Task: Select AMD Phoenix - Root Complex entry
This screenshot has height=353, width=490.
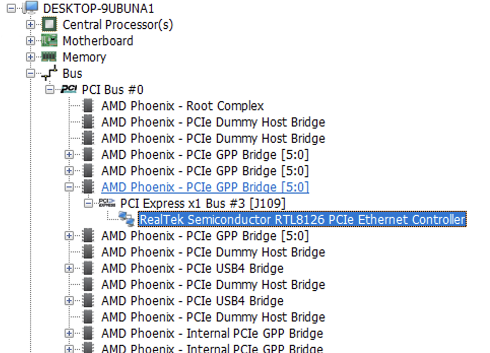Action: point(182,106)
